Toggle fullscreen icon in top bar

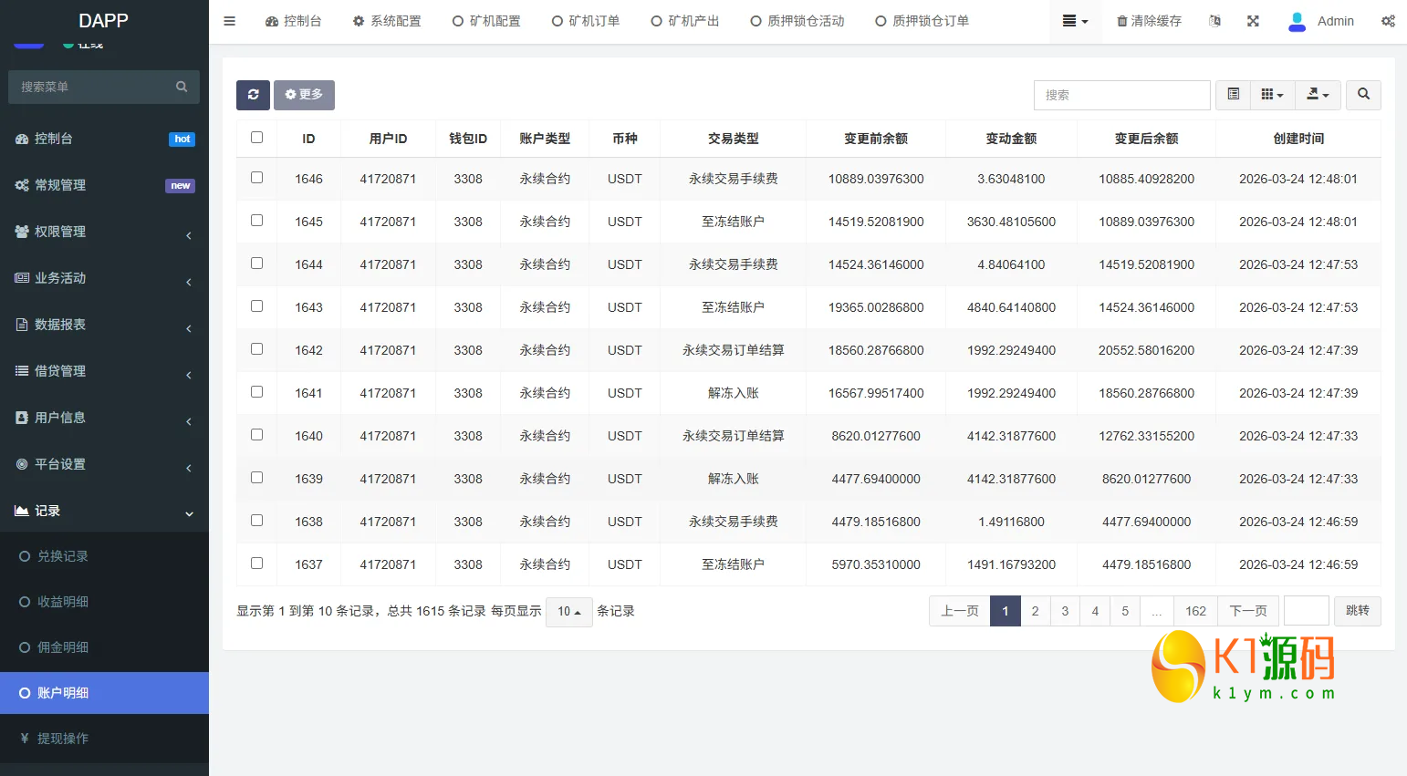click(1253, 21)
